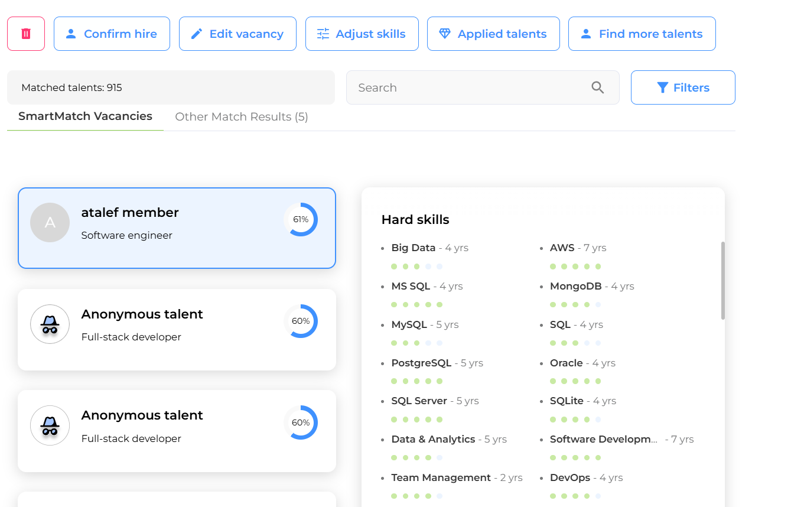
Task: Click the person icon in Confirm hire
Action: coord(71,34)
